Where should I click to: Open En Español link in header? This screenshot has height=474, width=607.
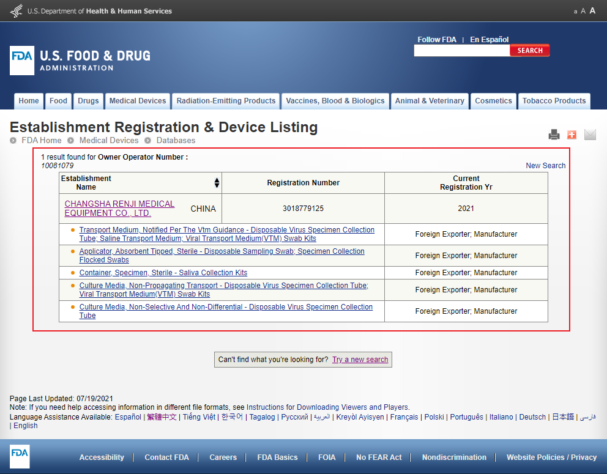tap(489, 40)
